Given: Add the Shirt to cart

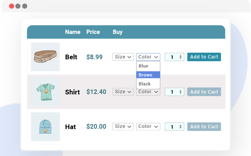Looking at the screenshot, I should click(204, 92).
